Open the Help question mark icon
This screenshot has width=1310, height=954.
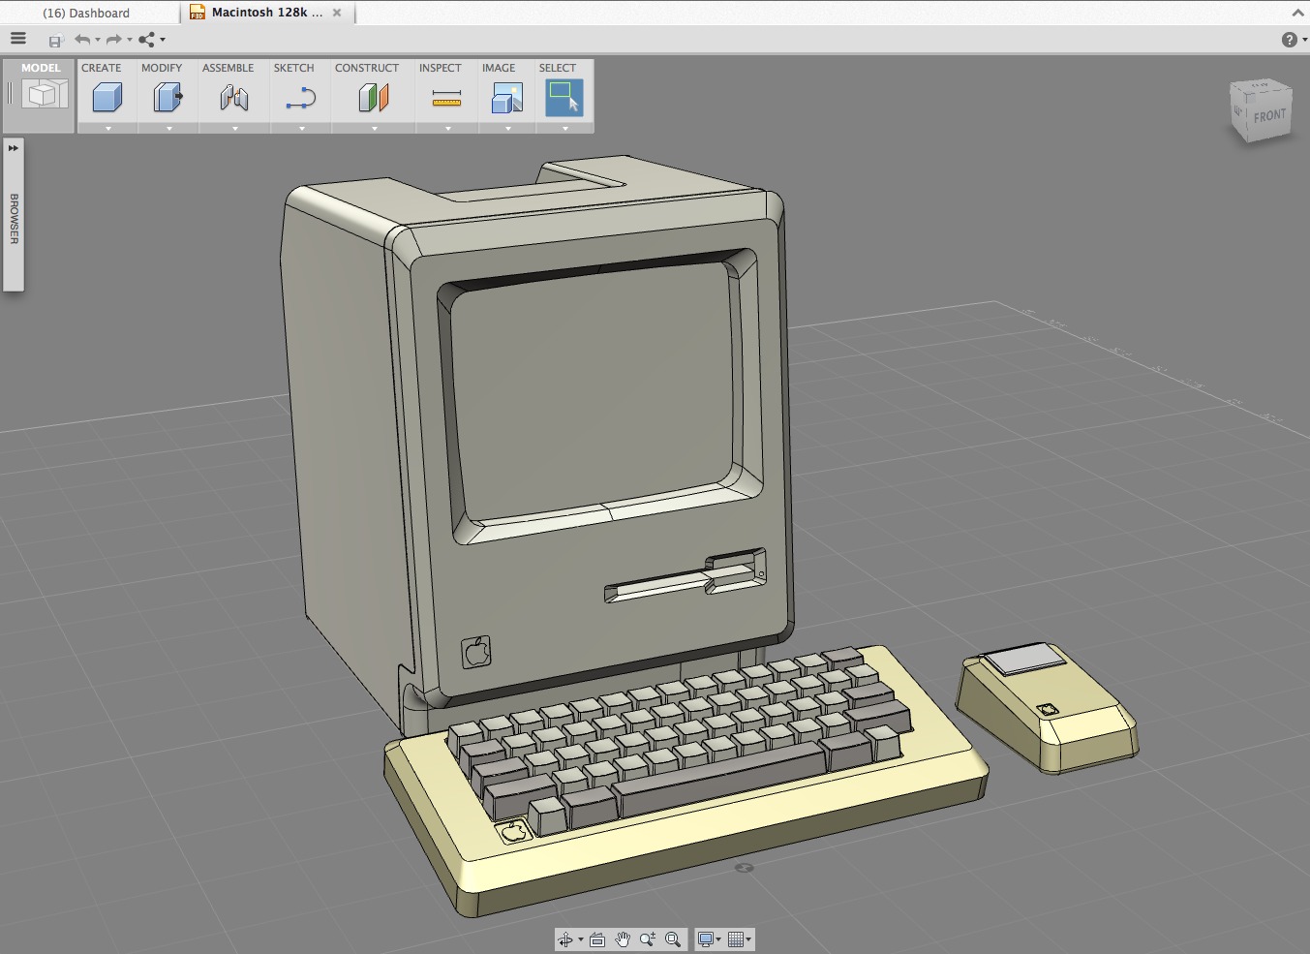tap(1288, 40)
